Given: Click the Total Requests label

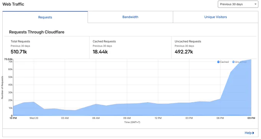Looking at the screenshot, I should coord(20,42).
